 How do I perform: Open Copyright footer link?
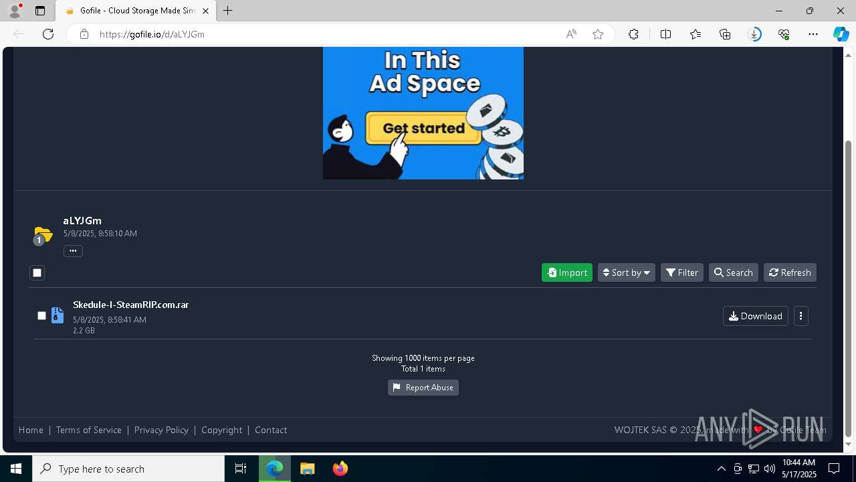coord(222,430)
